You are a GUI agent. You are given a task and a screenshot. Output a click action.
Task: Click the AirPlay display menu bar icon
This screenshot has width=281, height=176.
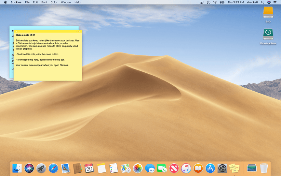click(x=201, y=2)
